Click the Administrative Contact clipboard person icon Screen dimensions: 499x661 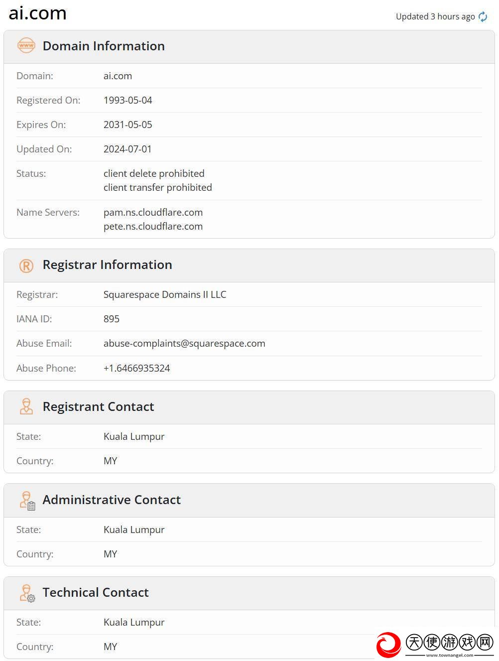point(27,501)
